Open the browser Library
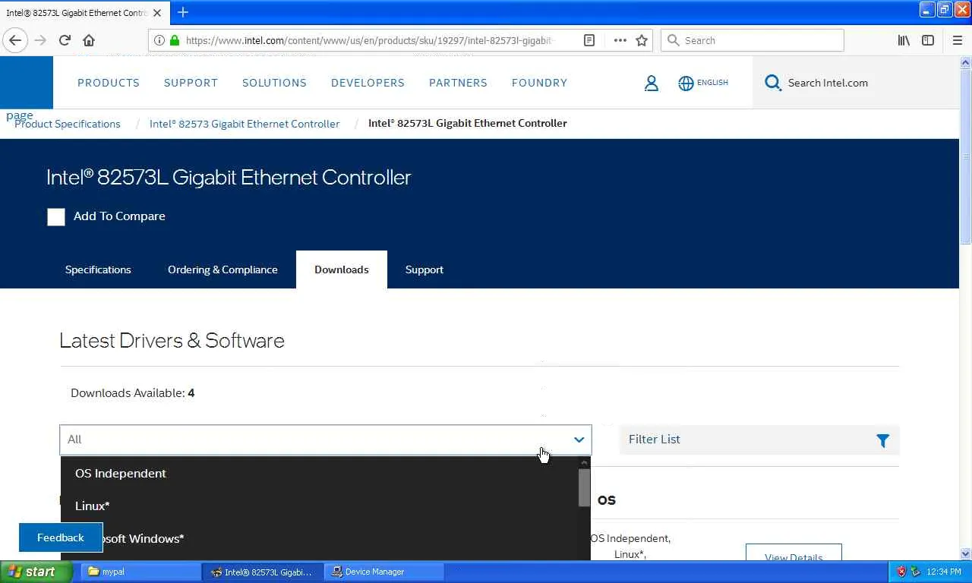 pos(904,40)
